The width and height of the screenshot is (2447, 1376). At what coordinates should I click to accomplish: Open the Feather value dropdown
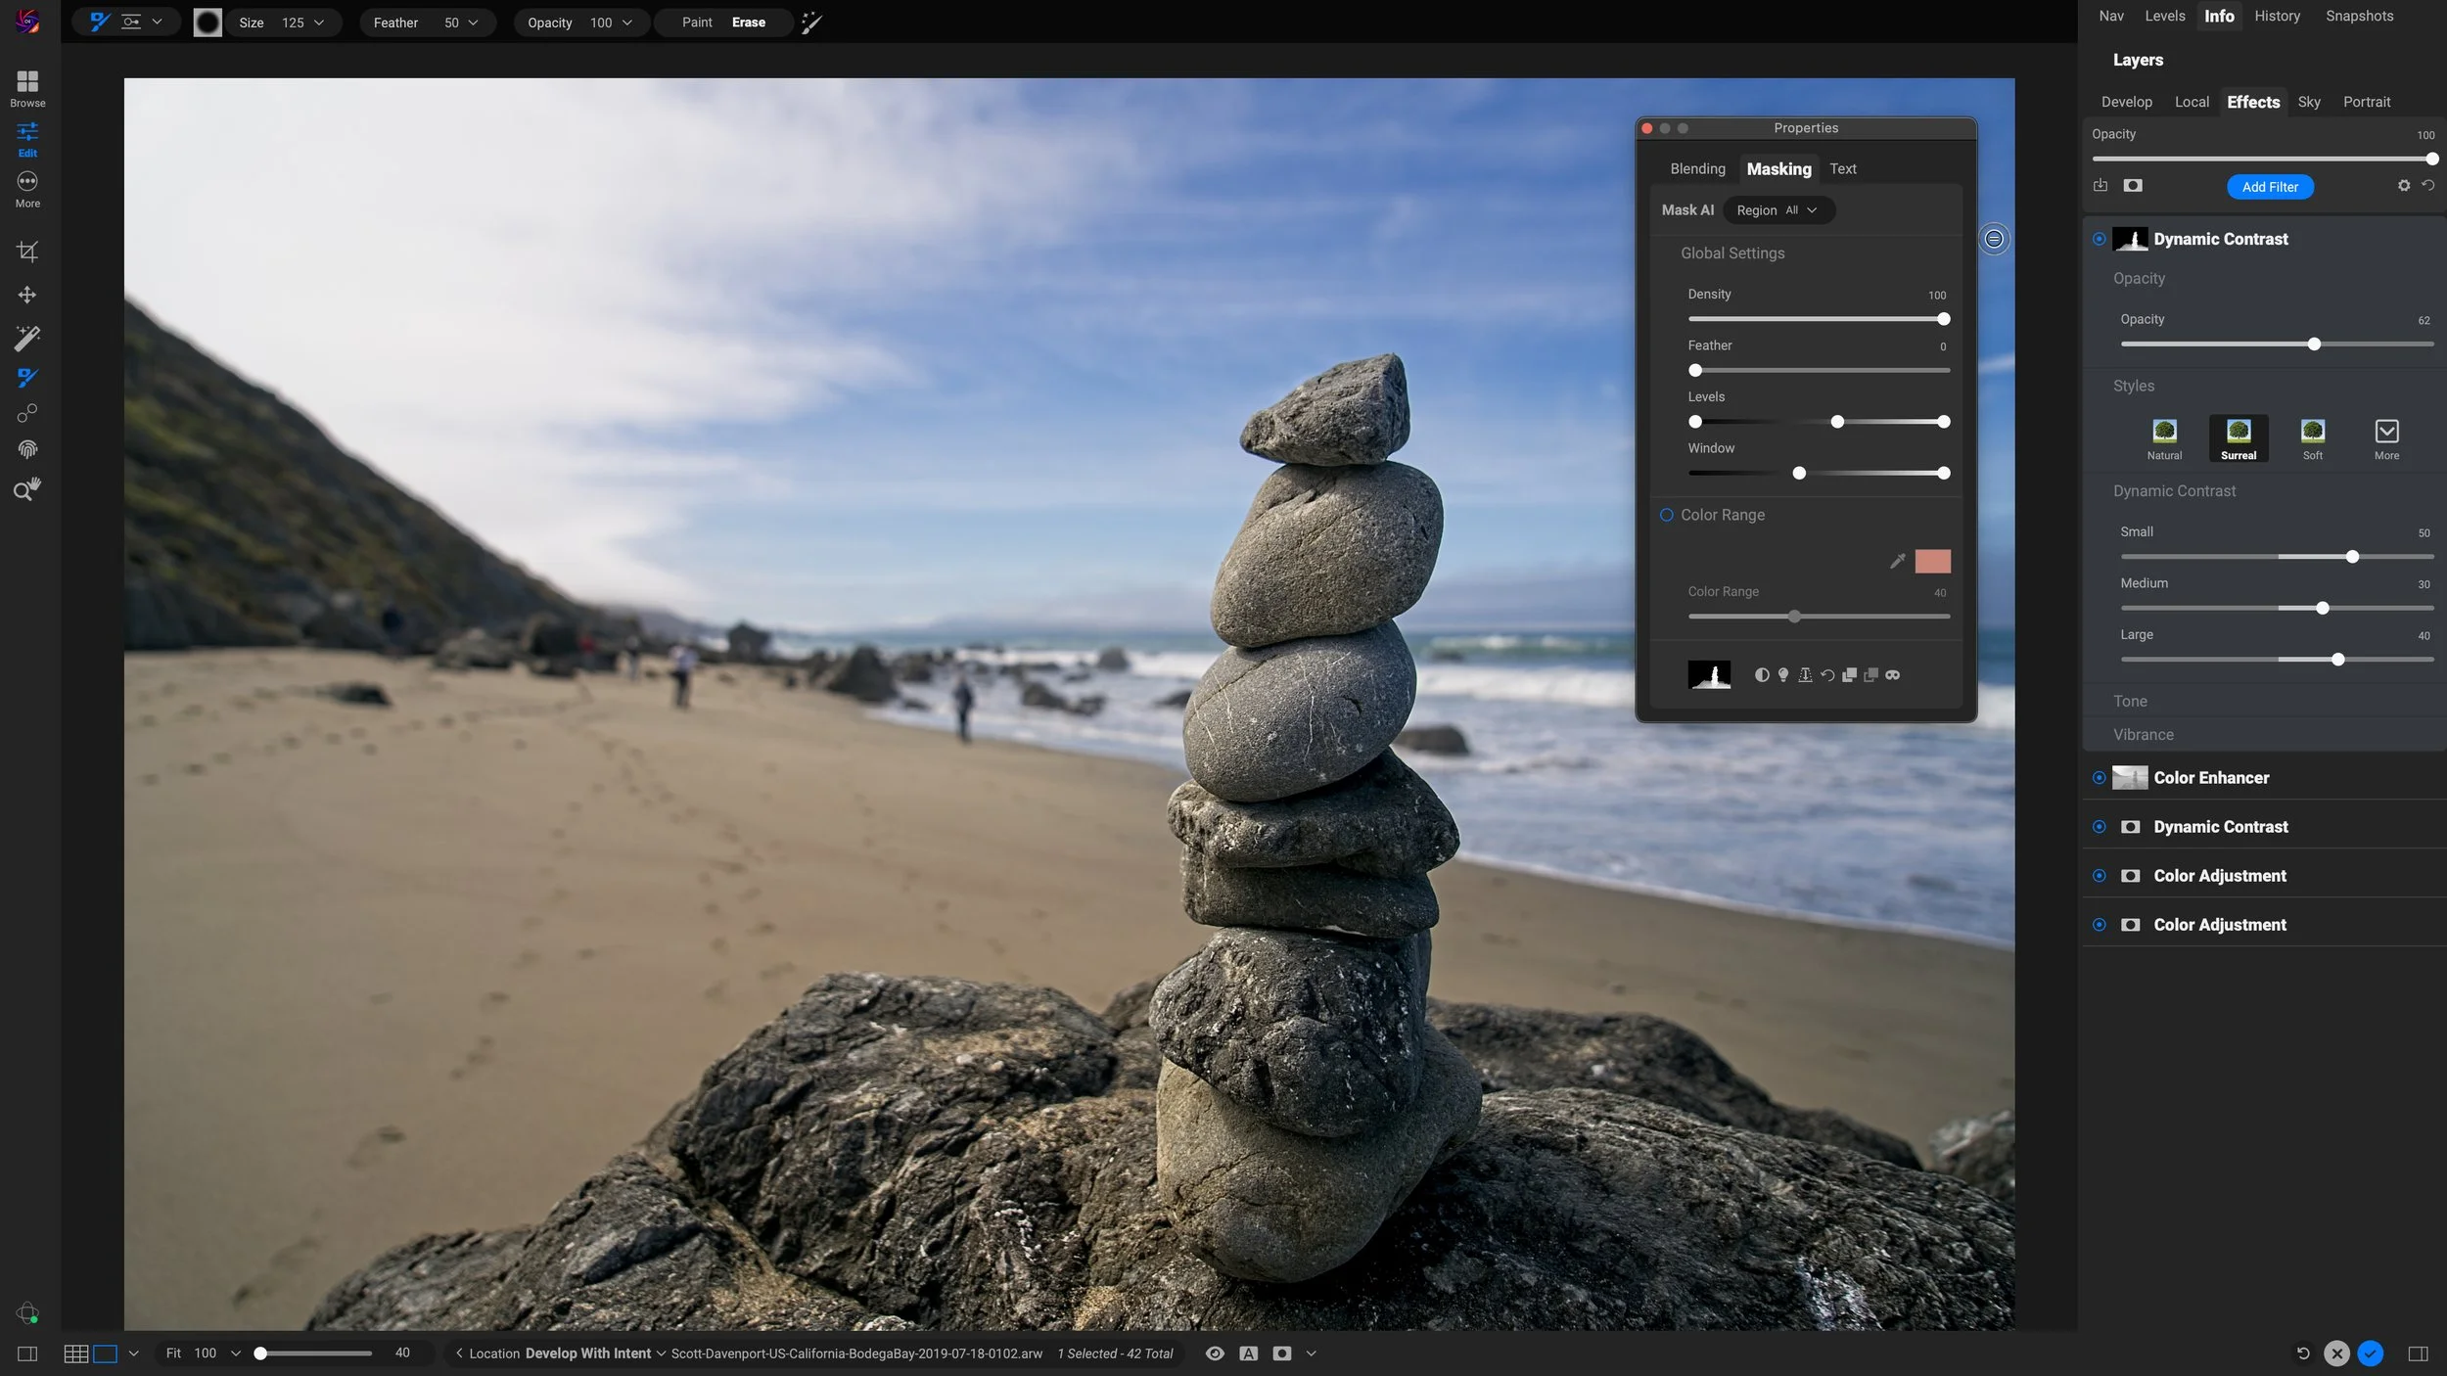(471, 22)
